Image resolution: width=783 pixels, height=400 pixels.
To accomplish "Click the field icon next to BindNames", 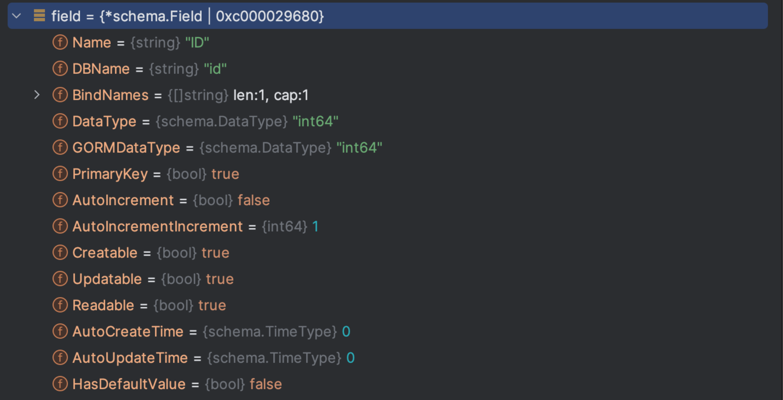I will [x=60, y=95].
